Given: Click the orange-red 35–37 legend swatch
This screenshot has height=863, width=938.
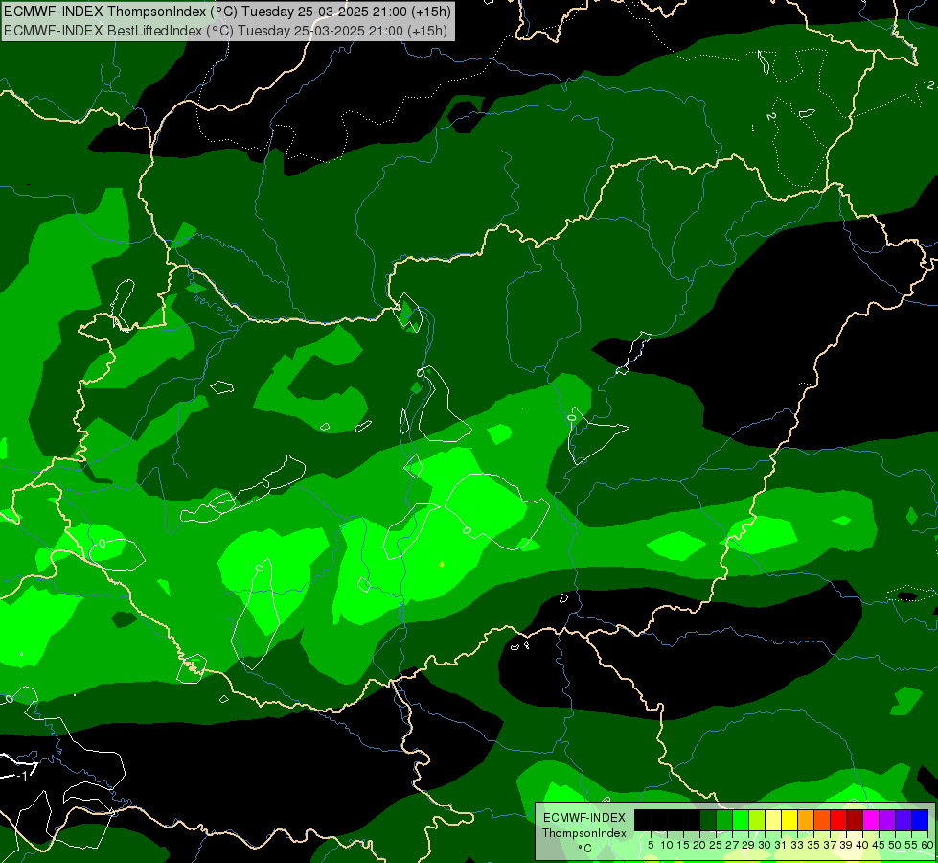Looking at the screenshot, I should (x=822, y=820).
